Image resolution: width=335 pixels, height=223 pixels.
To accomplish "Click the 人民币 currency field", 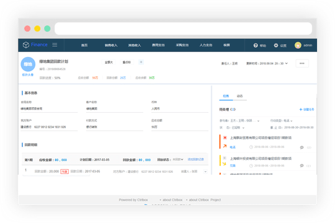I will point(180,108).
